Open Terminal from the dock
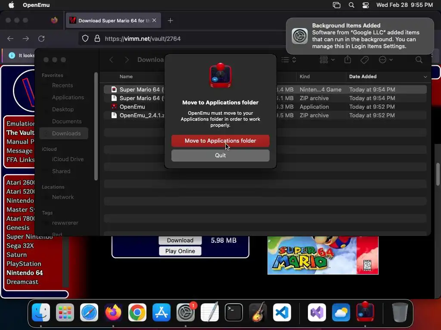Image resolution: width=441 pixels, height=330 pixels. (234, 312)
